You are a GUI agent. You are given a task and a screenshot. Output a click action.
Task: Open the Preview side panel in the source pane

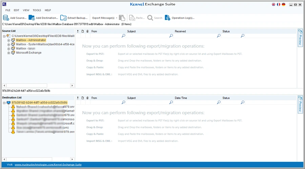pyautogui.click(x=300, y=38)
